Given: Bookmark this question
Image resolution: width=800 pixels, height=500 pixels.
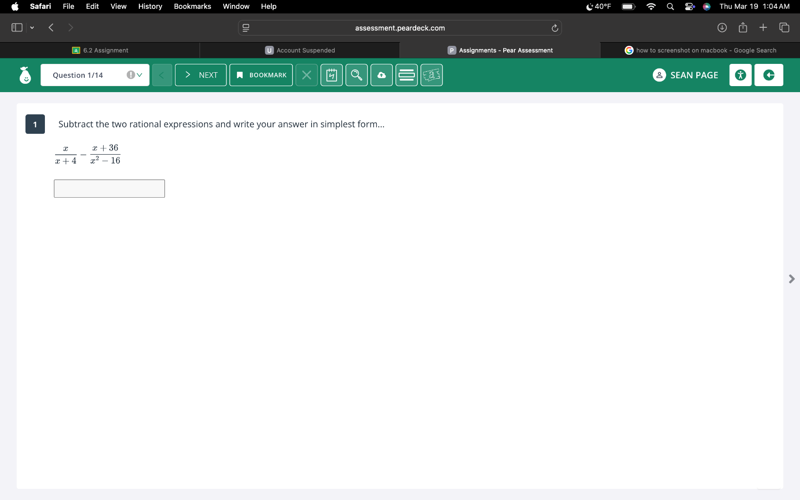Looking at the screenshot, I should (261, 75).
